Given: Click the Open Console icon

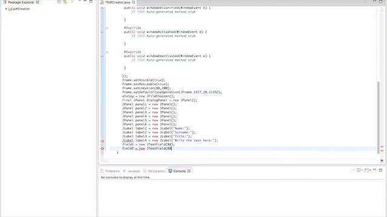Looking at the screenshot, I should [x=366, y=170].
